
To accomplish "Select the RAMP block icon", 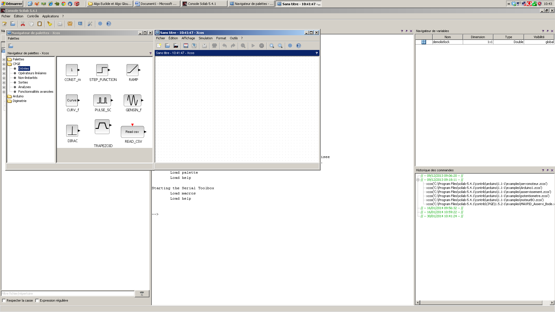I will click(132, 70).
